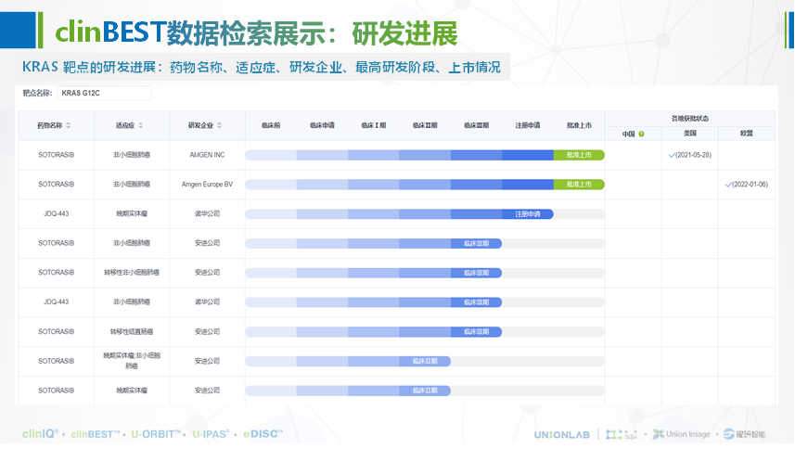Click the 转移性结直肠癌 indication cell
This screenshot has width=795, height=449.
pyautogui.click(x=132, y=332)
